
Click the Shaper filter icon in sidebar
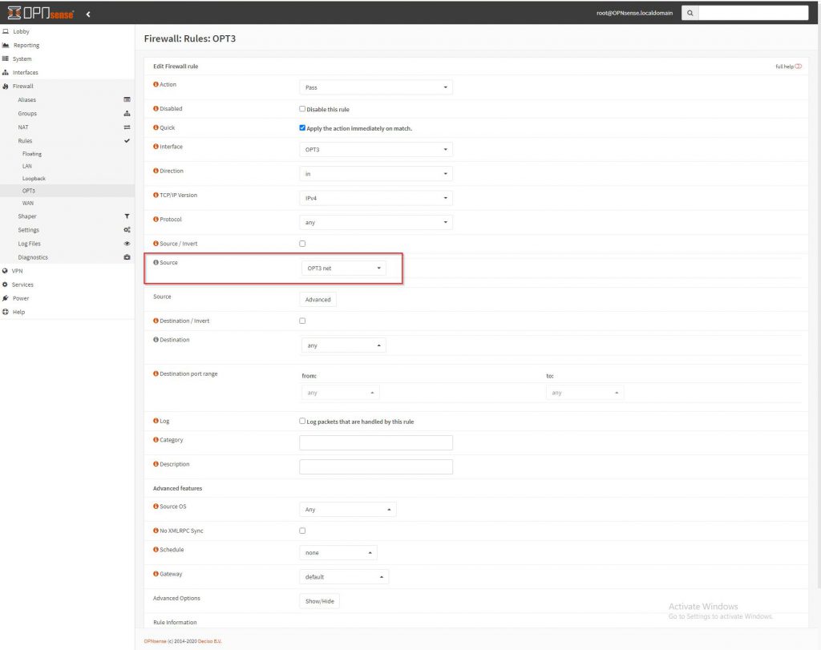click(127, 216)
